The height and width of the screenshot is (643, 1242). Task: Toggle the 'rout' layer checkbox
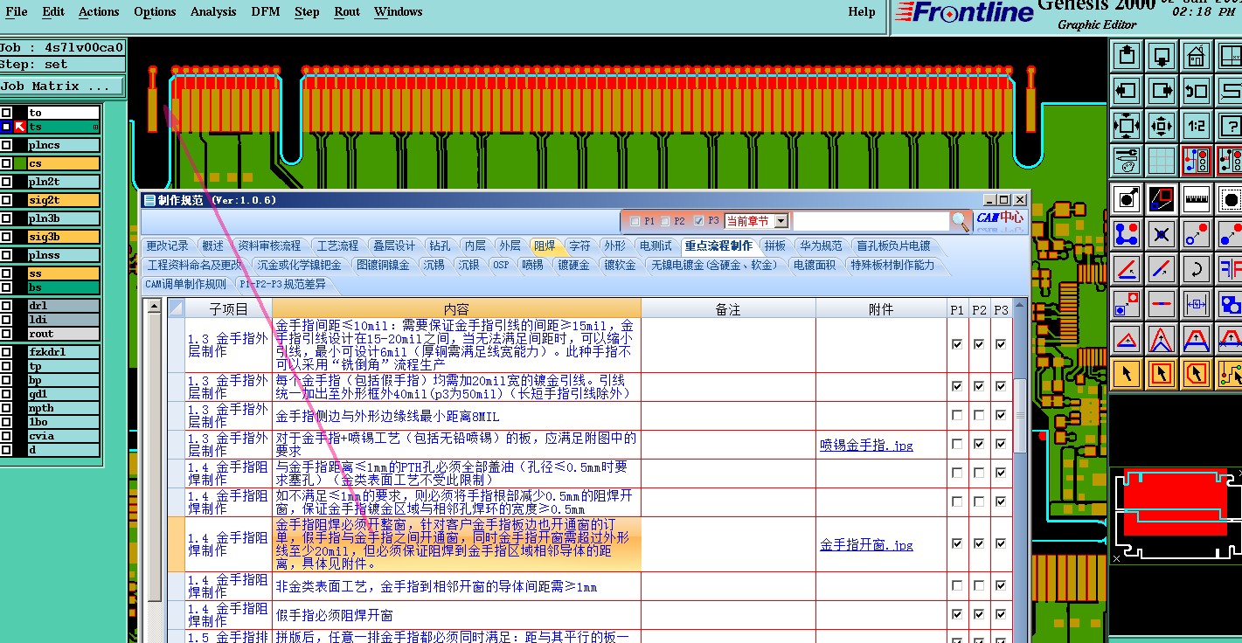click(x=6, y=334)
